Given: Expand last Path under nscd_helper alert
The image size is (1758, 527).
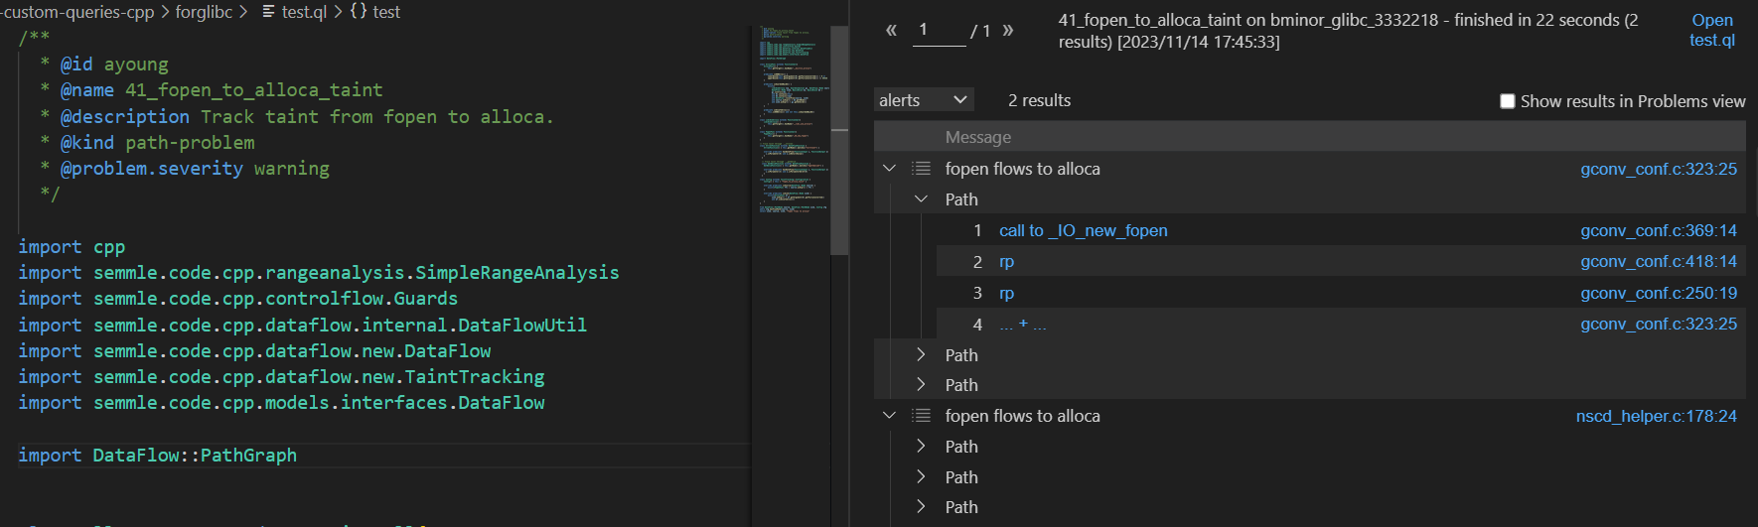Looking at the screenshot, I should pos(921,507).
